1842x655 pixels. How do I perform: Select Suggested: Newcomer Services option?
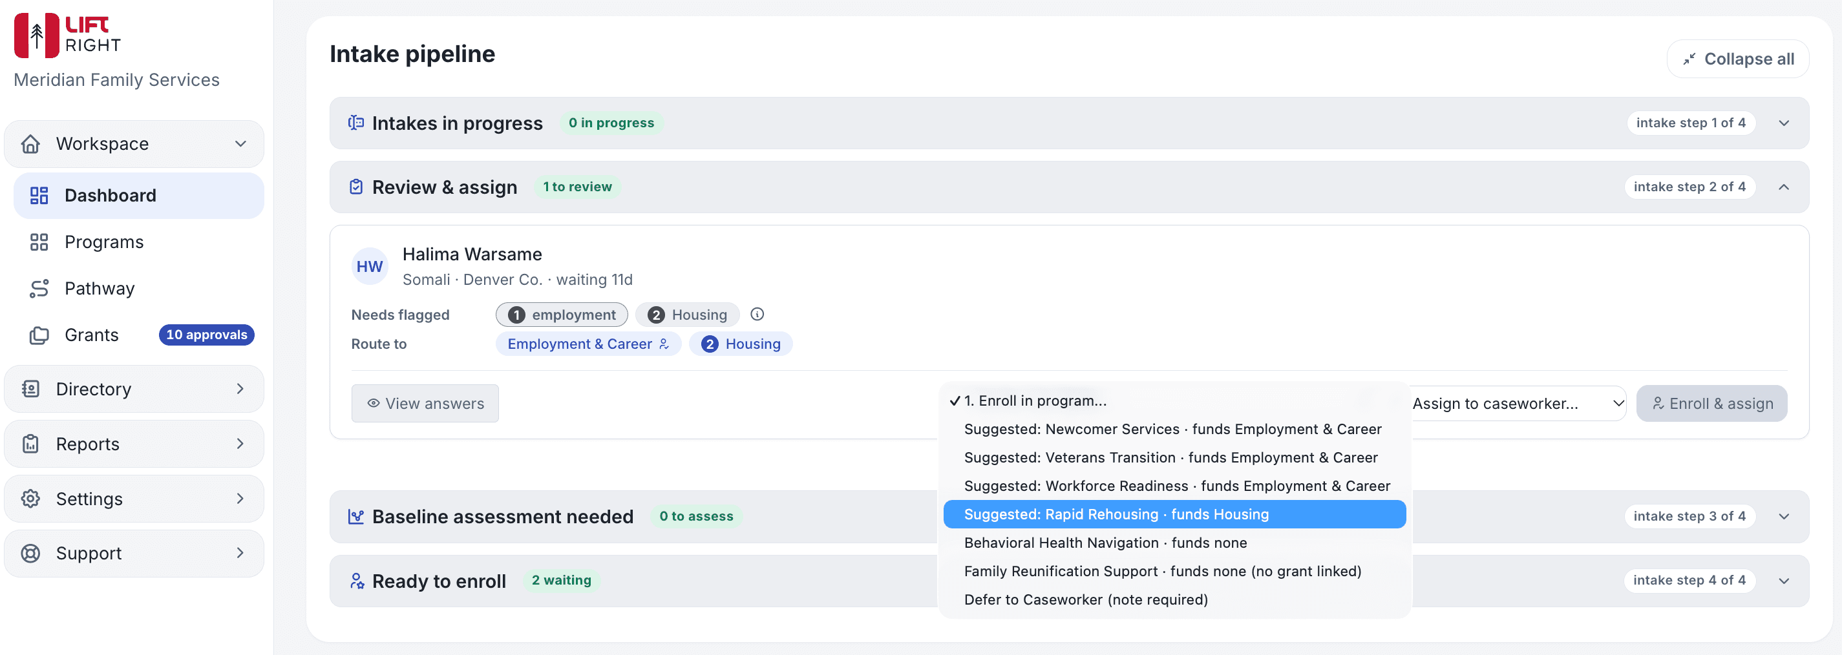click(x=1174, y=430)
